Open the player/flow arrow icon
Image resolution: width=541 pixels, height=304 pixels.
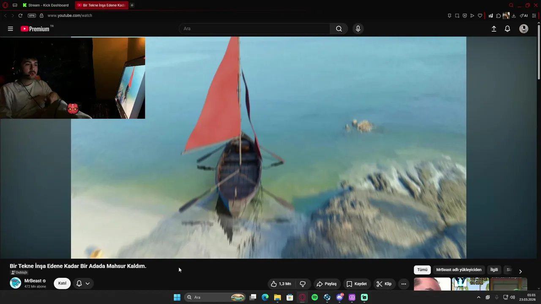pos(472,16)
